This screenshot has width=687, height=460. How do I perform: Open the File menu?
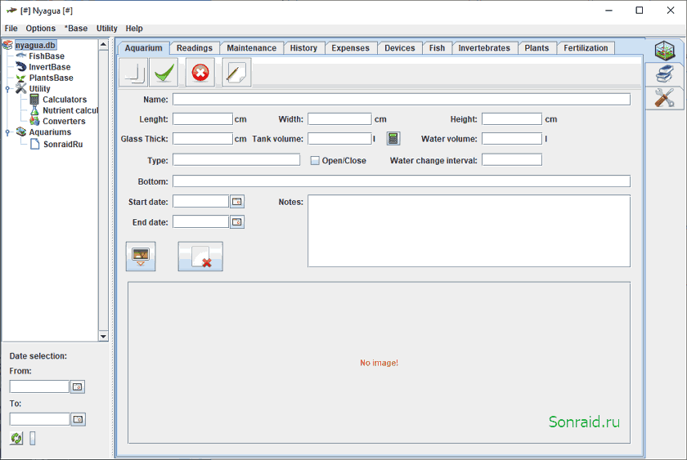11,29
